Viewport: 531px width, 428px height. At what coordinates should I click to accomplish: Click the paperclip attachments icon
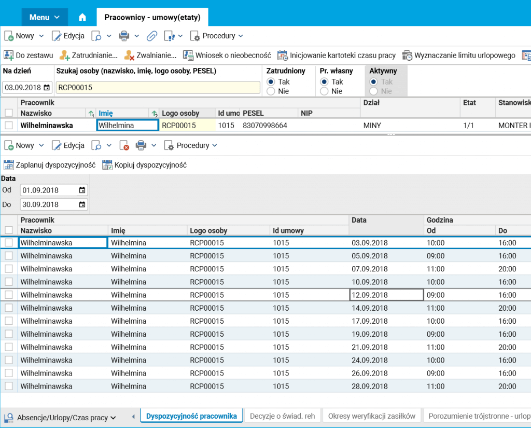[151, 36]
